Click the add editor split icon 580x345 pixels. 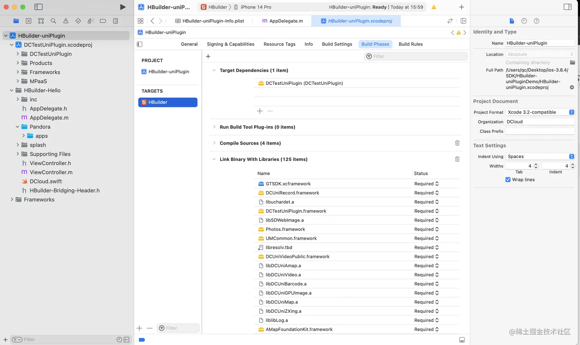[x=463, y=21]
